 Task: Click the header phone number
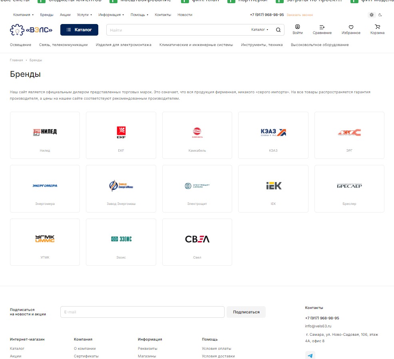tap(267, 15)
